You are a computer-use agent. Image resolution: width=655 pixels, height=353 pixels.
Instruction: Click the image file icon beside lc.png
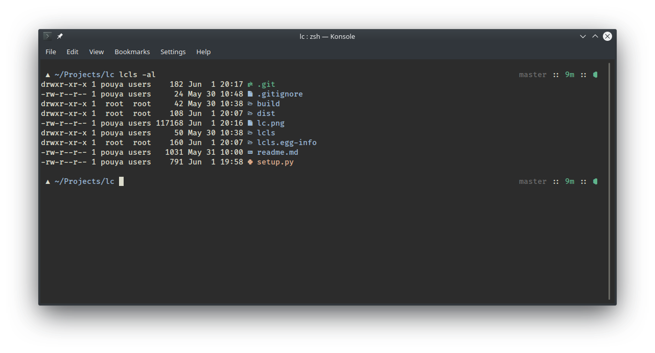(x=250, y=123)
